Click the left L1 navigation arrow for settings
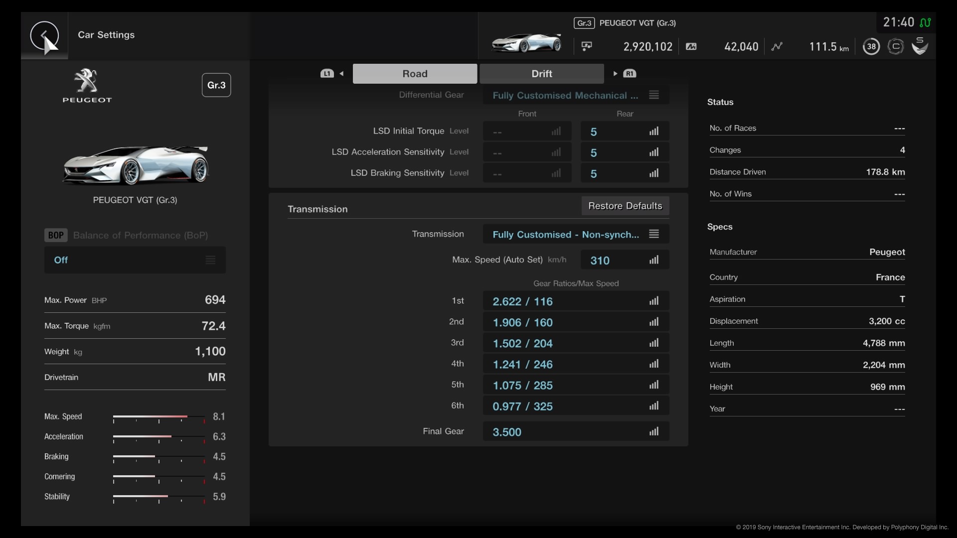Image resolution: width=957 pixels, height=538 pixels. click(342, 73)
